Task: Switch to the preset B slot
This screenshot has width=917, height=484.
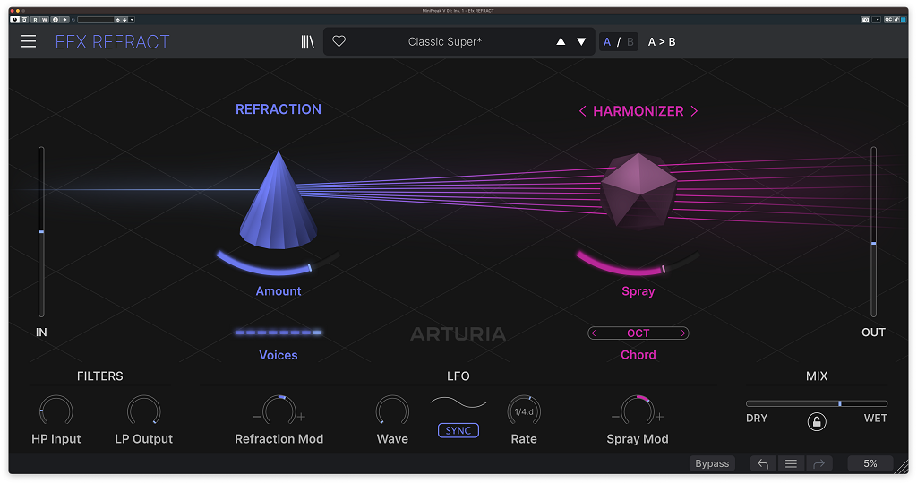Action: [x=630, y=41]
